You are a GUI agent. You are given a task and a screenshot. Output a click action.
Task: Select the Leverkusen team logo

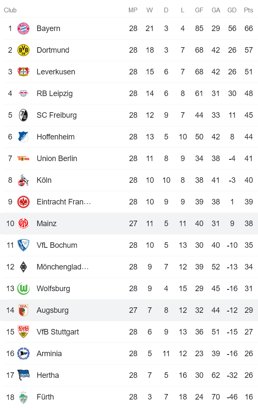[x=24, y=72]
